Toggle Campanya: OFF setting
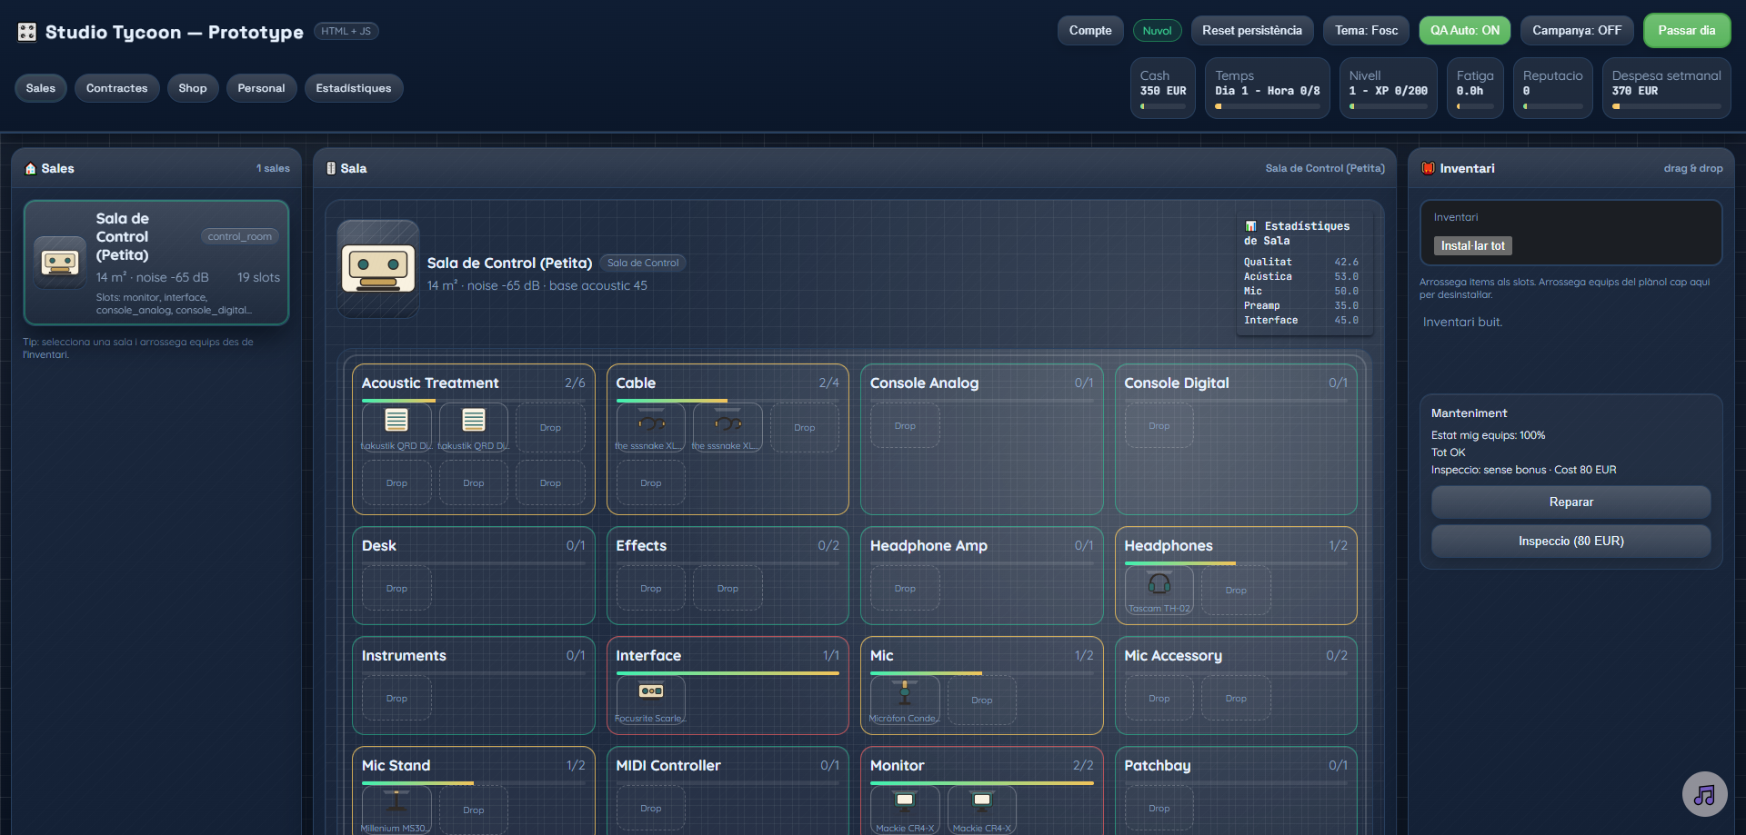Screen dimensions: 1746x835 pyautogui.click(x=1576, y=31)
